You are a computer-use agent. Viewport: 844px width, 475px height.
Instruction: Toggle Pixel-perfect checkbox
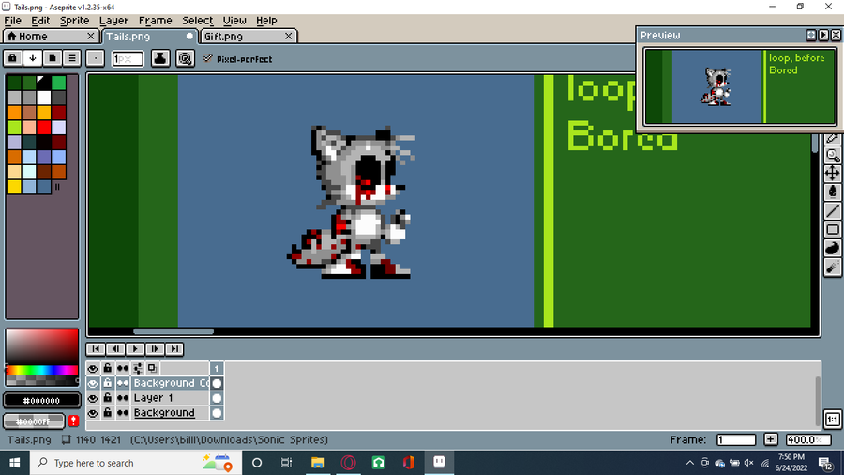click(x=207, y=59)
